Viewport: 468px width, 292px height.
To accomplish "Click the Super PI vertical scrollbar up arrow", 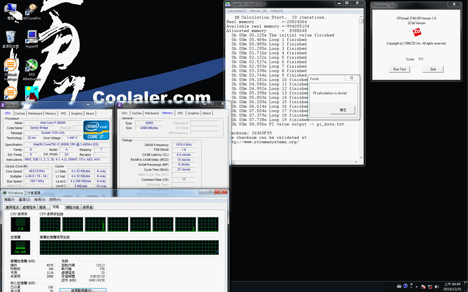I will pos(361,17).
